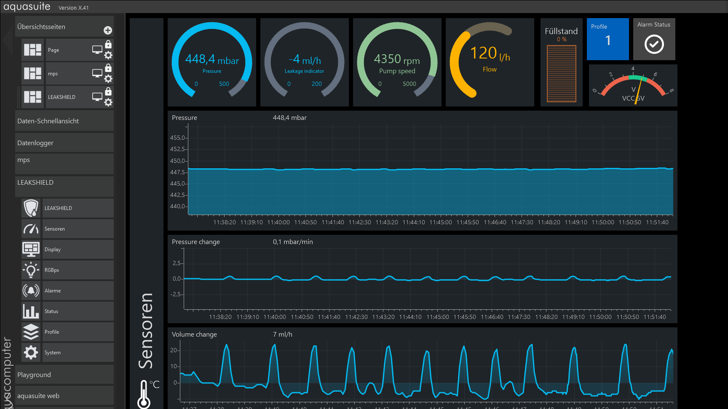Open the RGBpx light bulb icon
Viewport: 728px width, 409px height.
pos(31,270)
